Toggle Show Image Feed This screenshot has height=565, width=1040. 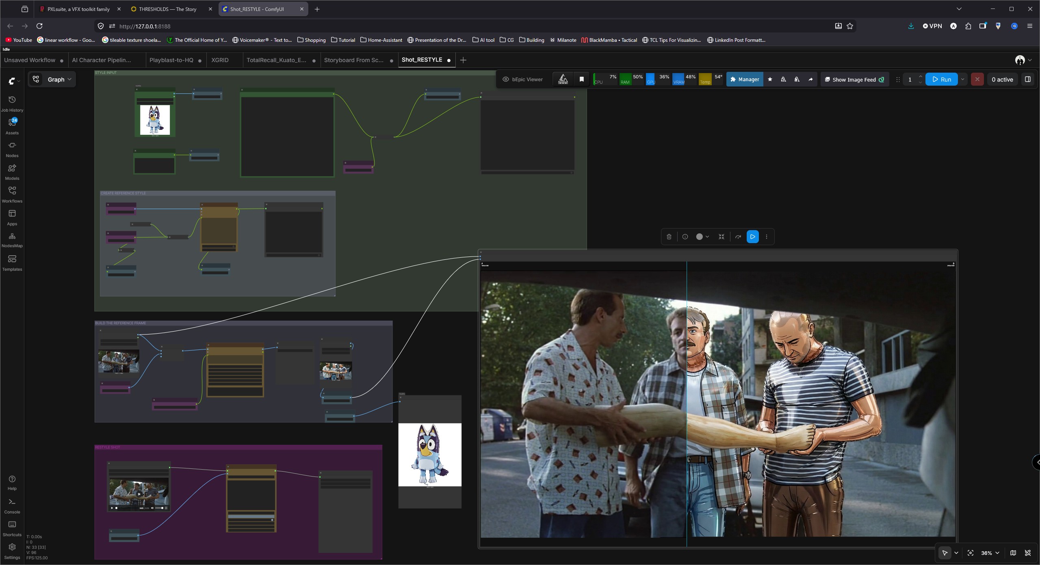pyautogui.click(x=855, y=80)
